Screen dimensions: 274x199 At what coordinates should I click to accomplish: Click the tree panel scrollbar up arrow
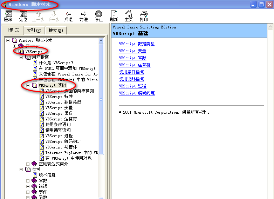click(101, 41)
